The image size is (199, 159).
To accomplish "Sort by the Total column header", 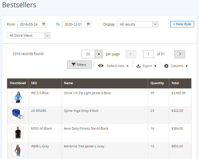I will point(175,83).
